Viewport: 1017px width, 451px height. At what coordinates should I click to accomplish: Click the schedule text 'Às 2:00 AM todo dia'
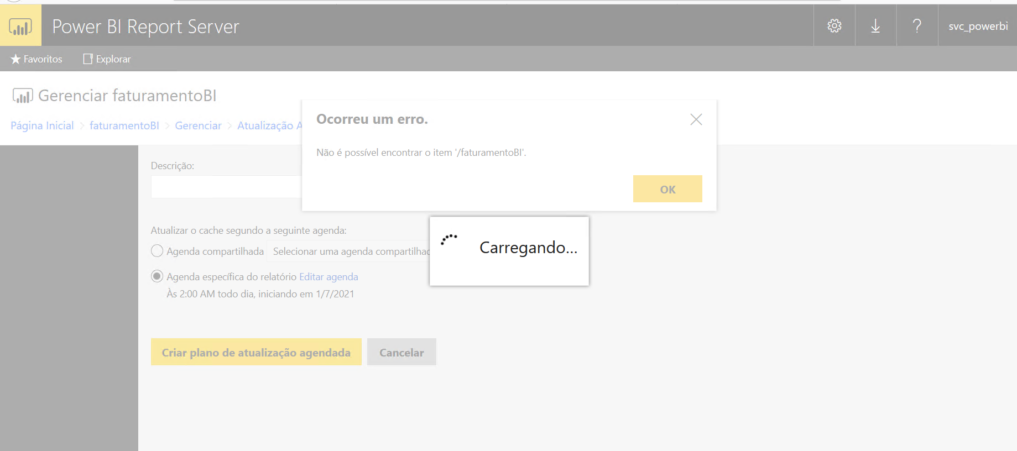(211, 294)
